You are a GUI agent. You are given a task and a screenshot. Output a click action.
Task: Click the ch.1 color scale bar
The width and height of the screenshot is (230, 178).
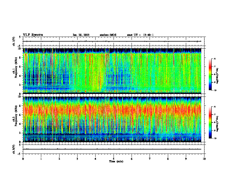tap(210, 74)
